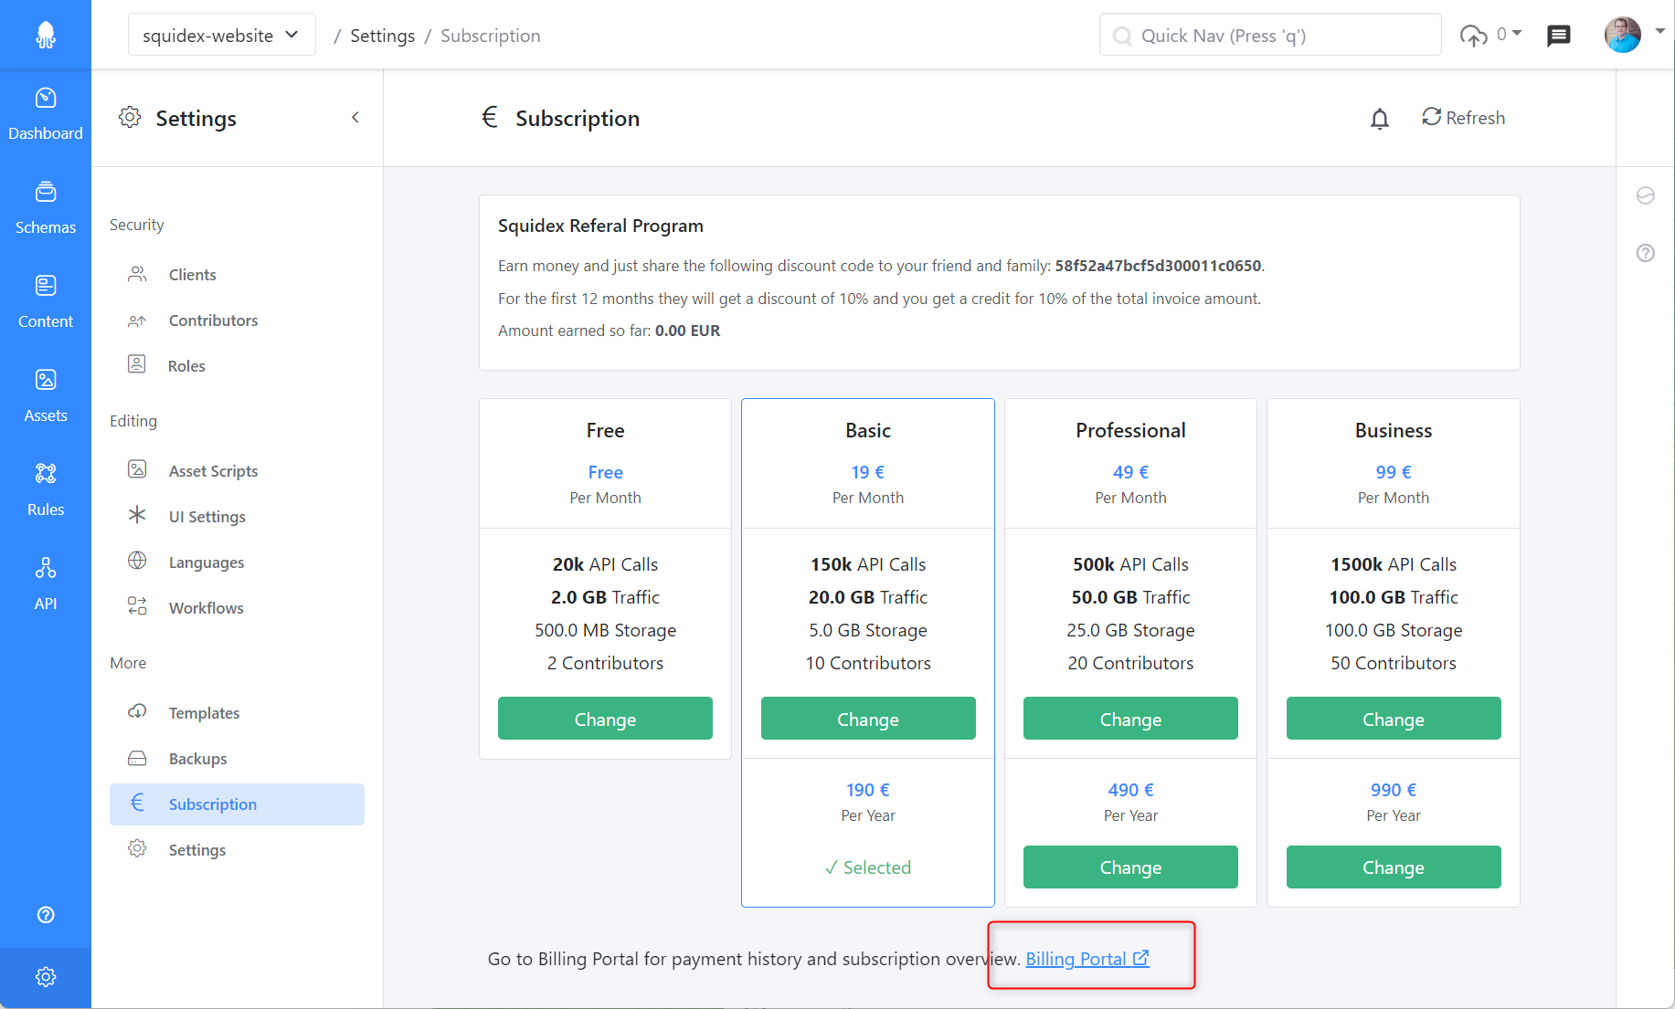
Task: Click the referral discount code 58f52a47bcf5d300011c0650
Action: [x=1158, y=266]
